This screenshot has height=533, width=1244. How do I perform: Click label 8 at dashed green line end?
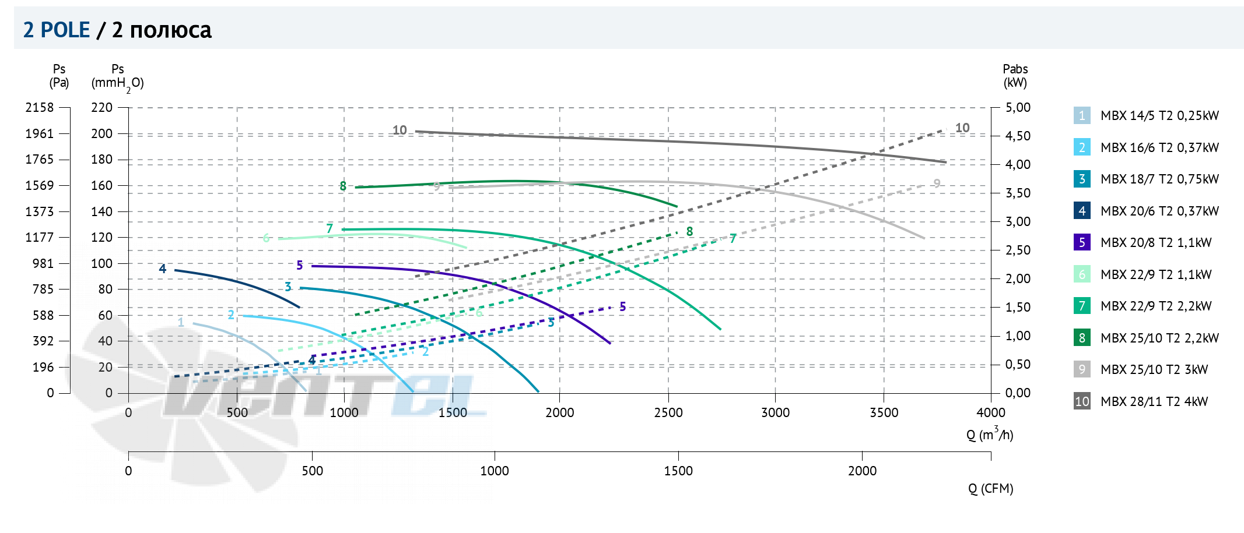689,231
